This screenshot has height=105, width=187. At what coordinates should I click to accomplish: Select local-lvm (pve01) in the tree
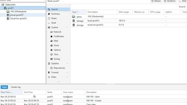click(19, 18)
